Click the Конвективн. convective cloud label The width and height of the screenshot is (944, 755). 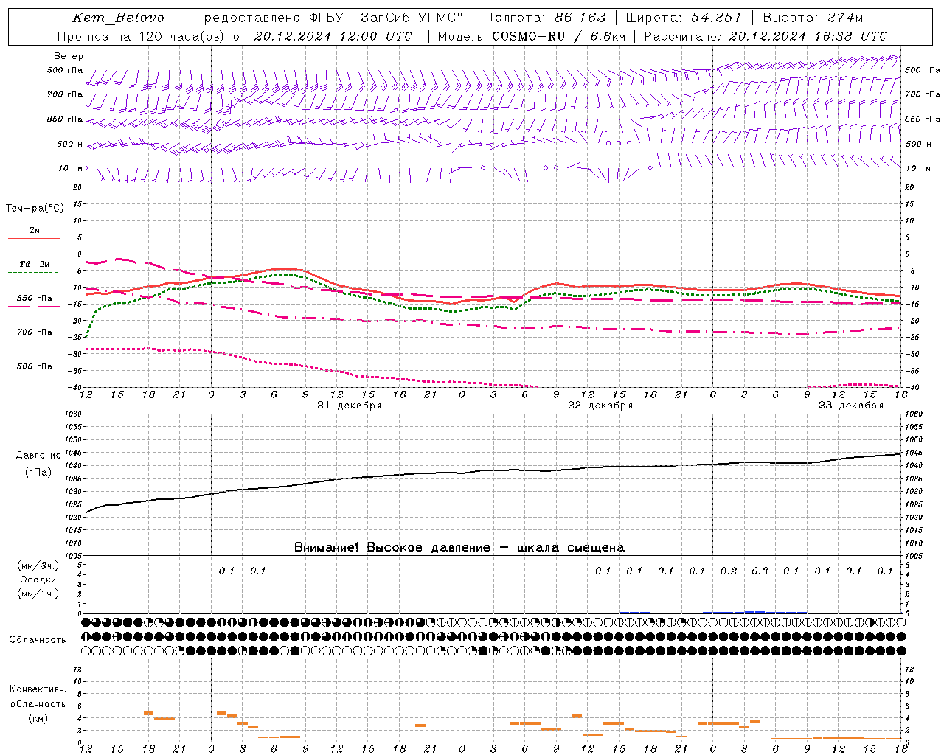(x=38, y=689)
